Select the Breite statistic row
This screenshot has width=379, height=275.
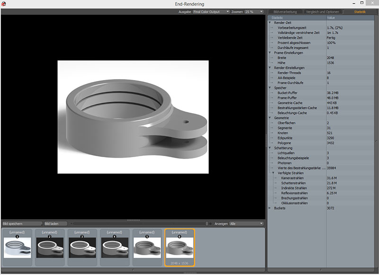point(321,58)
